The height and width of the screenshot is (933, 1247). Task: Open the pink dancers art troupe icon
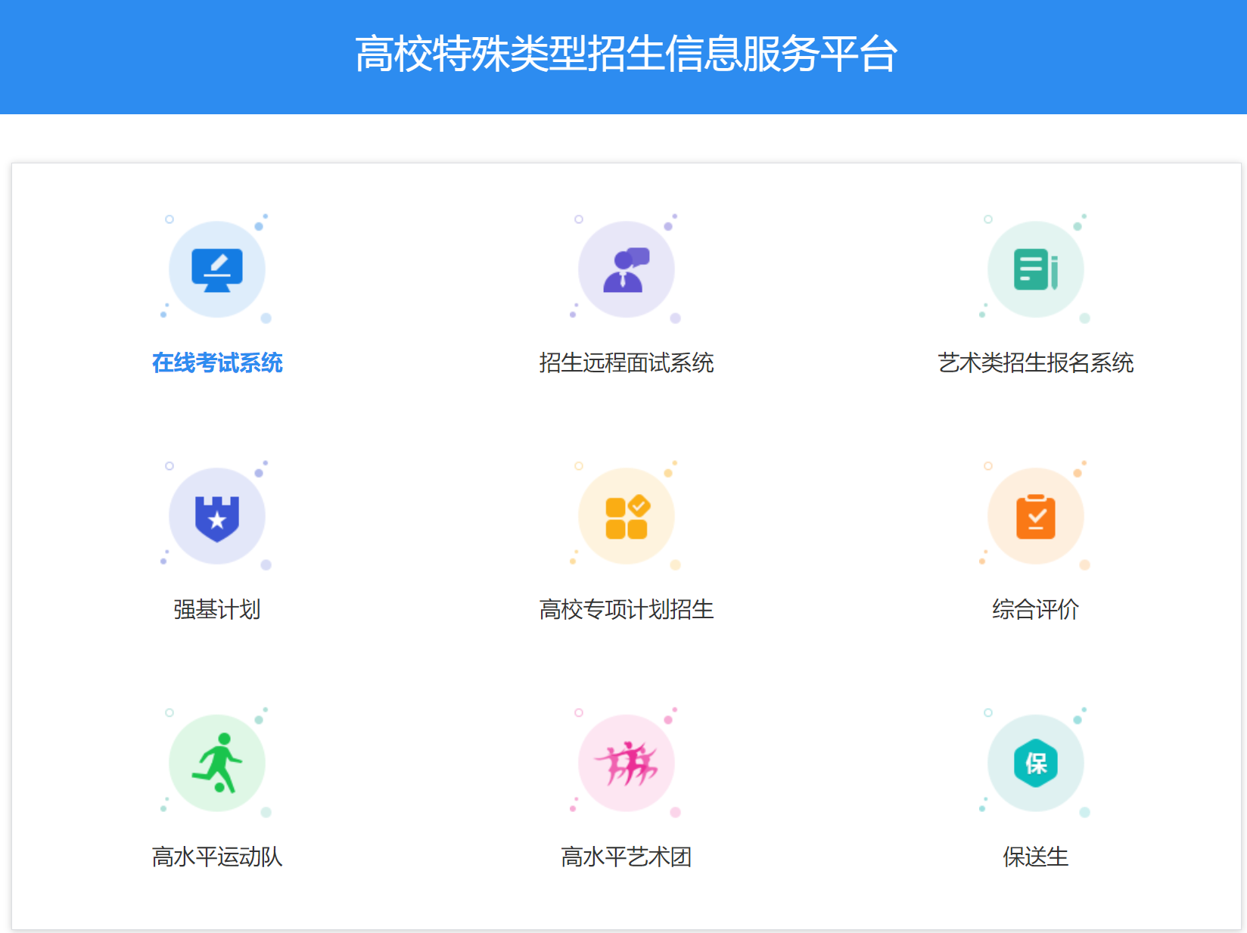[x=627, y=763]
